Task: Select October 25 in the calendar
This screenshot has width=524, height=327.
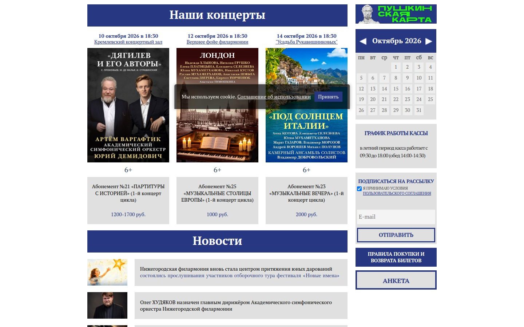Action: tap(430, 99)
